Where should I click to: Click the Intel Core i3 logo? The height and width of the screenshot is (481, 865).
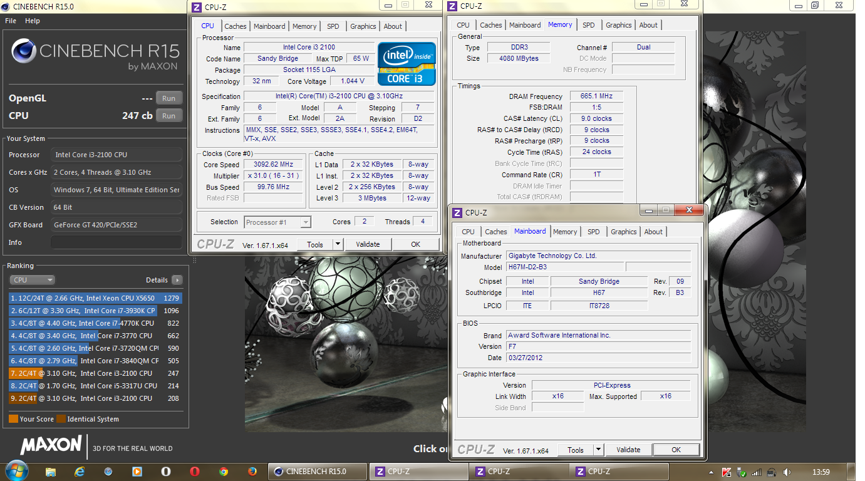407,63
